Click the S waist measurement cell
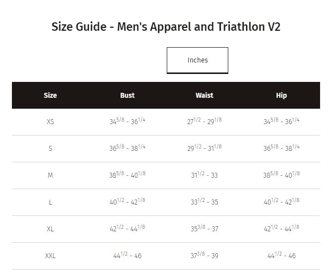The width and height of the screenshot is (331, 274). (x=204, y=148)
